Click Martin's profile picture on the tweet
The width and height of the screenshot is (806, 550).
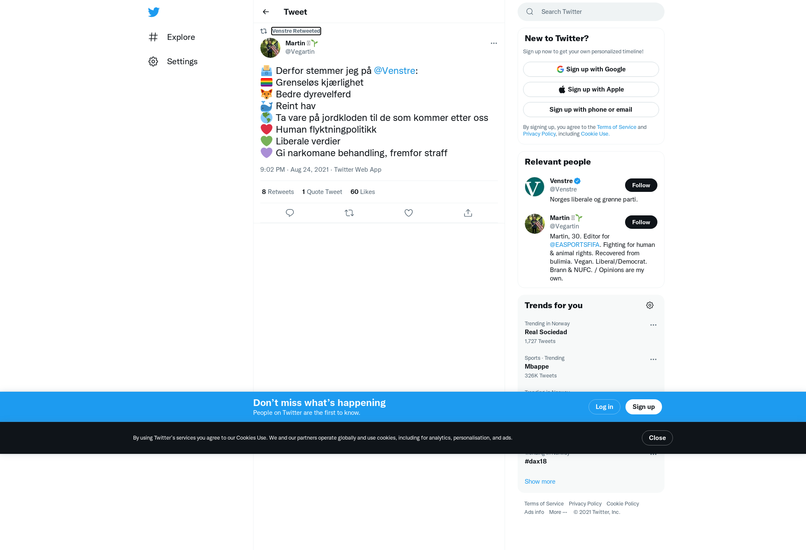click(270, 48)
